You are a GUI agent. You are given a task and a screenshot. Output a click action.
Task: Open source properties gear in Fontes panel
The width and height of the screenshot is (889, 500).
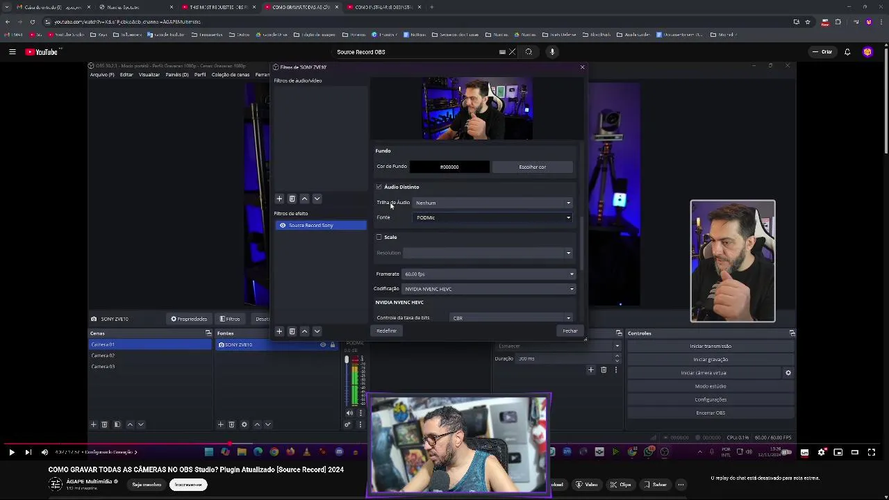click(244, 424)
